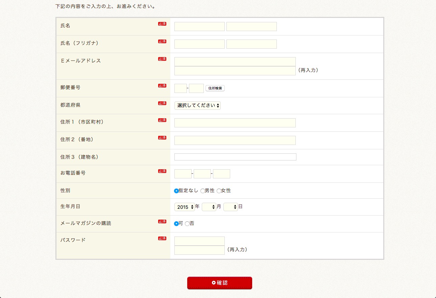This screenshot has height=298, width=436.
Task: Click the 住所検索 address search button
Action: pyautogui.click(x=215, y=88)
